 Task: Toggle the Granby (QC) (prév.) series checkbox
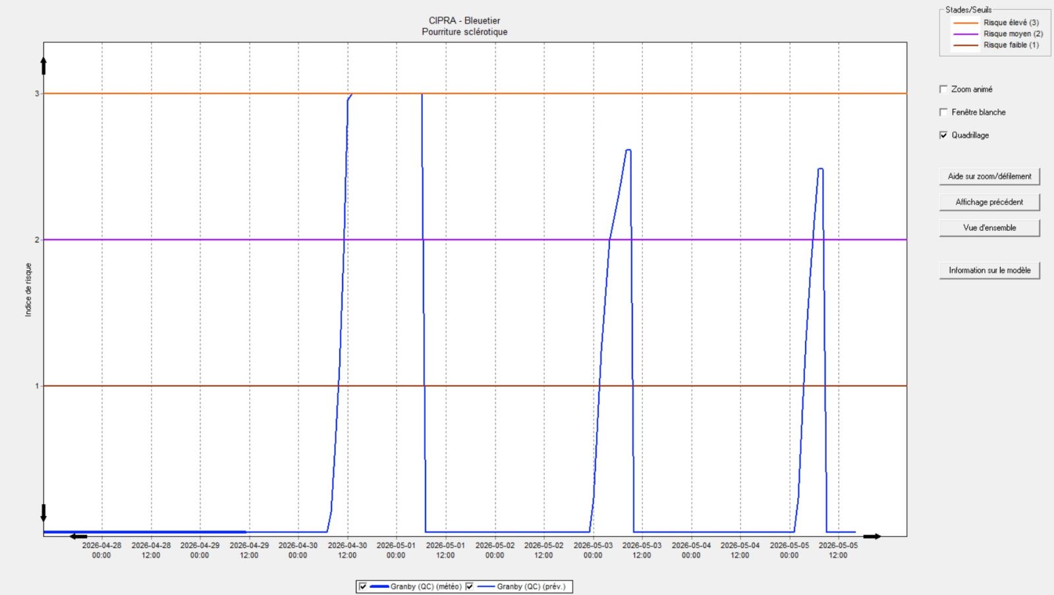469,586
